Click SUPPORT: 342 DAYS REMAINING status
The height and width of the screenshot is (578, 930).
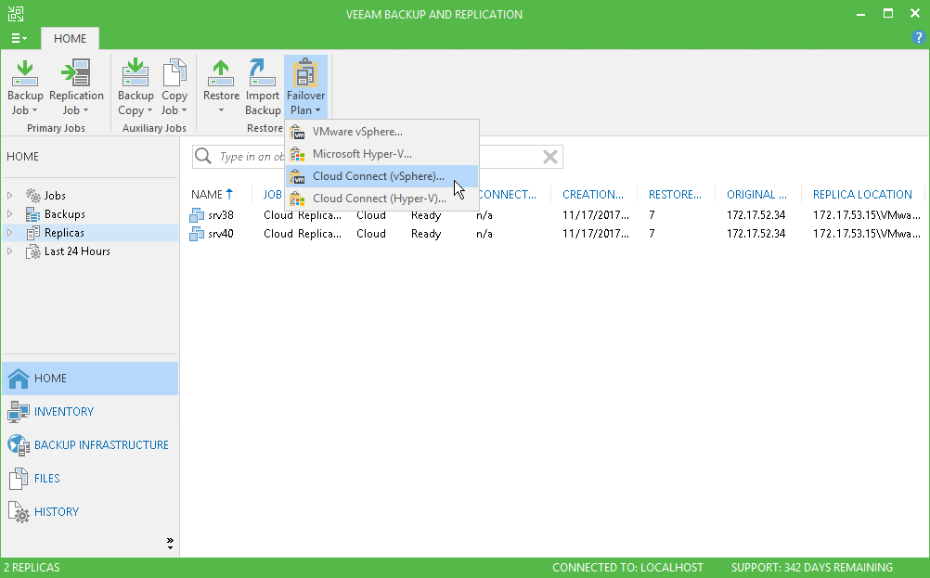pyautogui.click(x=812, y=568)
